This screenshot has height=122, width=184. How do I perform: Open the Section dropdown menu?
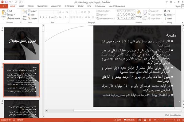(33, 19)
